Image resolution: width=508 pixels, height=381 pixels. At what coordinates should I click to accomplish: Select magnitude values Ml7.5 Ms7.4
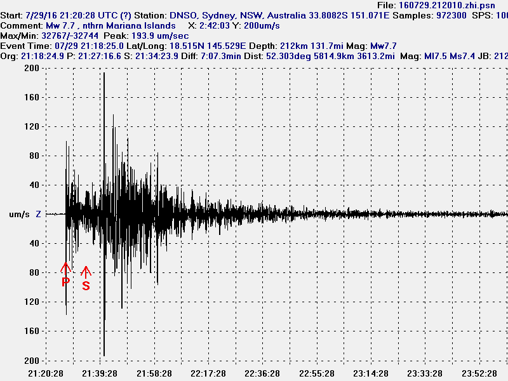coord(450,56)
